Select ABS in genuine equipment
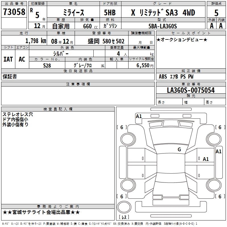The image size is (227, 227). [x=163, y=77]
